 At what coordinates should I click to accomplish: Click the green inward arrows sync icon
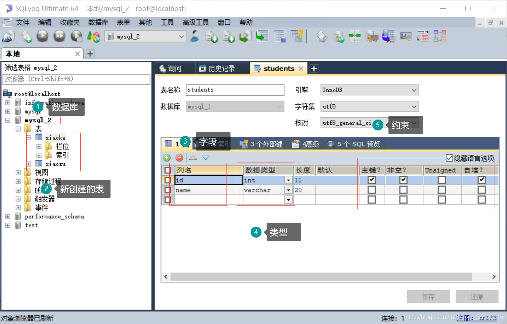[x=355, y=36]
